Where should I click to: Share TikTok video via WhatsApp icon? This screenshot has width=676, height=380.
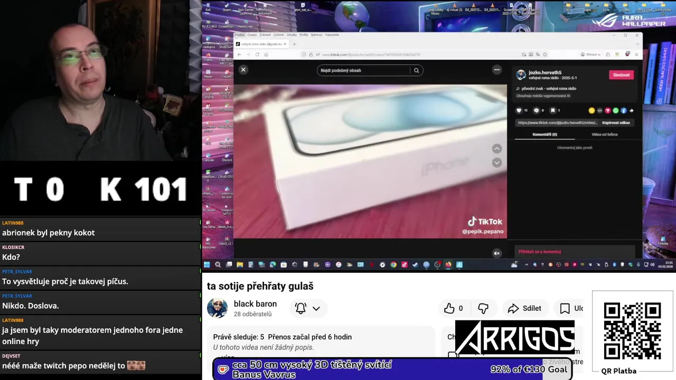click(x=616, y=110)
